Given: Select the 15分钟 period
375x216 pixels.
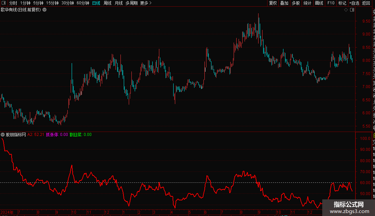Looking at the screenshot, I should 52,3.
